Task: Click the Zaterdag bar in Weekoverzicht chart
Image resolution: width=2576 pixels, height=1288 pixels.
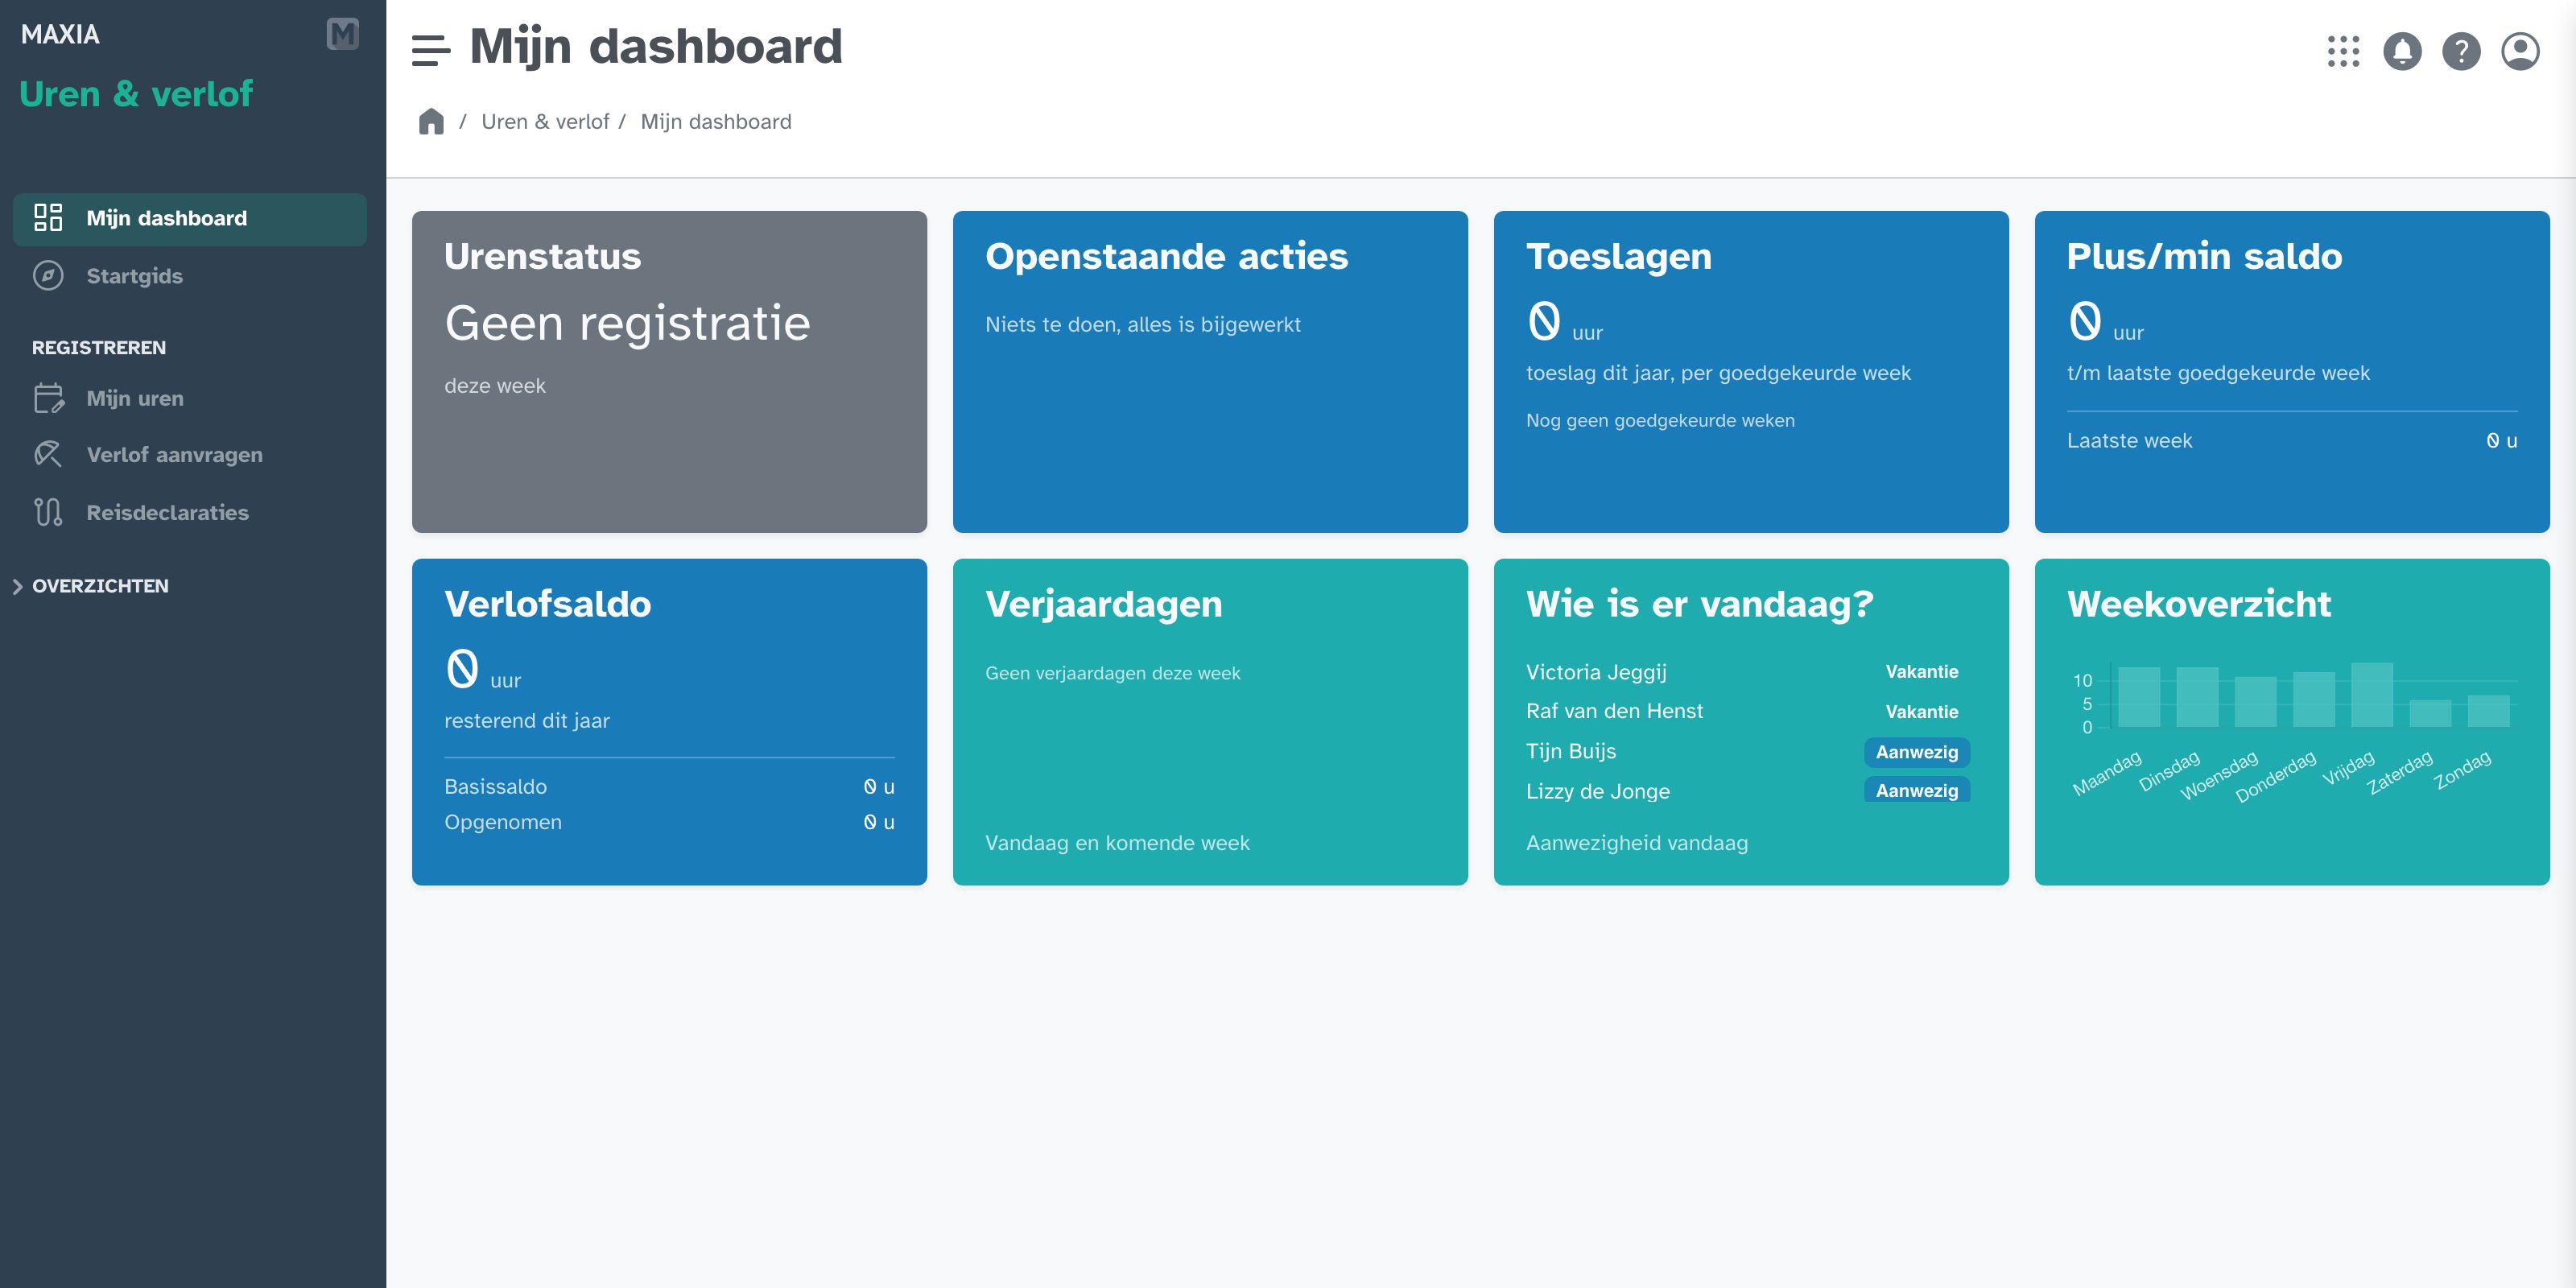Action: point(2429,713)
